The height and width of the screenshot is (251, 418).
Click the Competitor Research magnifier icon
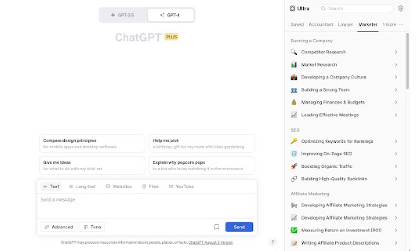tap(294, 52)
